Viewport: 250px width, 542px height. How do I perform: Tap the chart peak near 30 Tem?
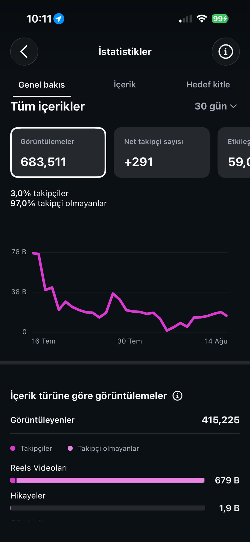click(113, 293)
